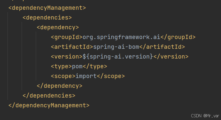Click the opening artifactId tag
Viewport: 221px width, 120px height.
click(x=72, y=47)
